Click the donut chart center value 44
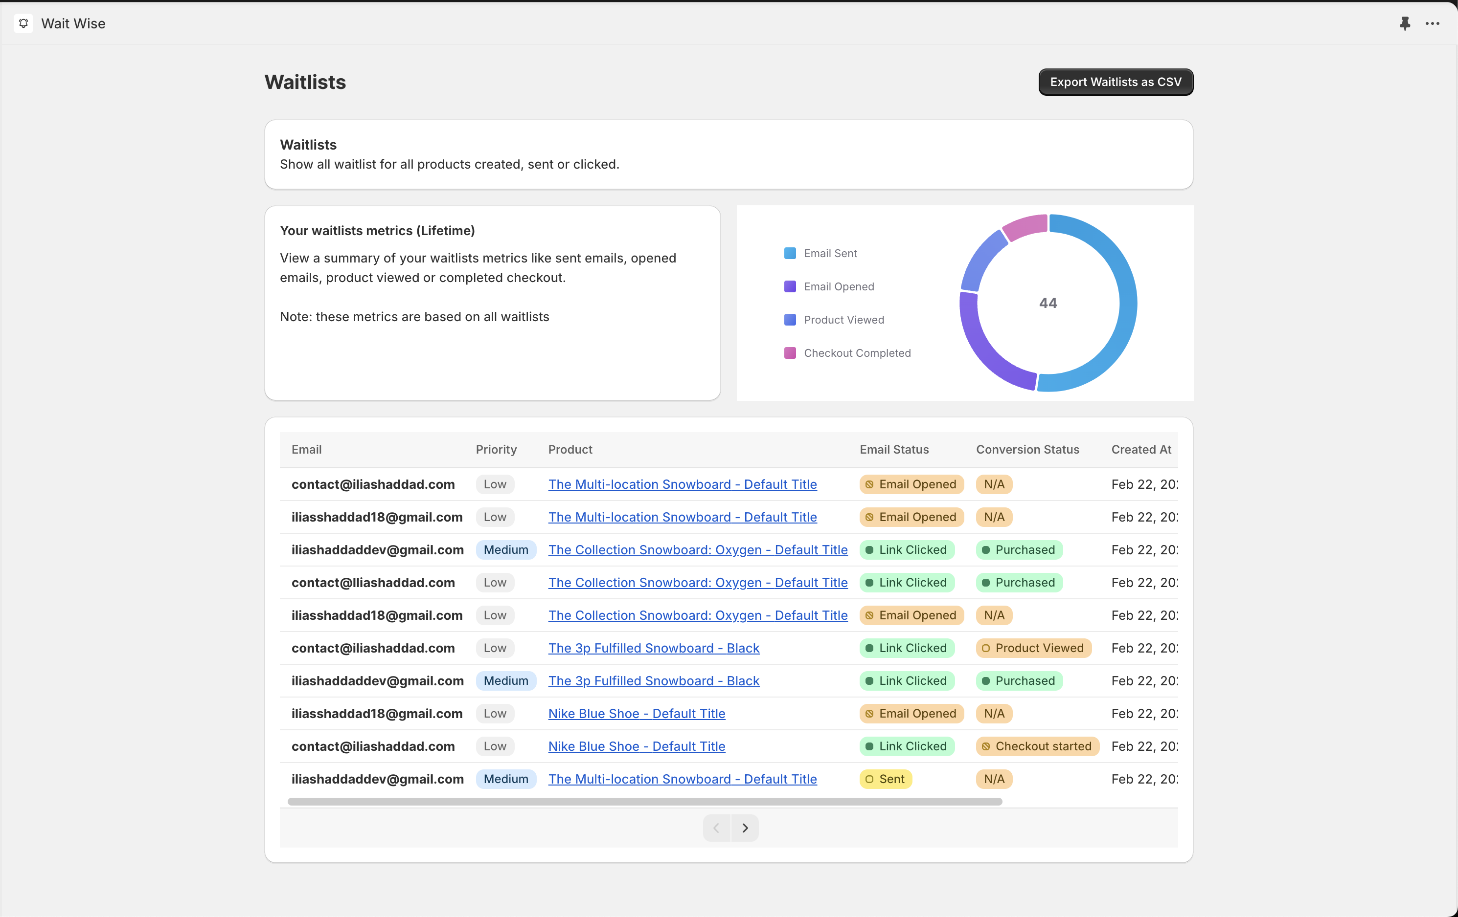 click(1048, 303)
